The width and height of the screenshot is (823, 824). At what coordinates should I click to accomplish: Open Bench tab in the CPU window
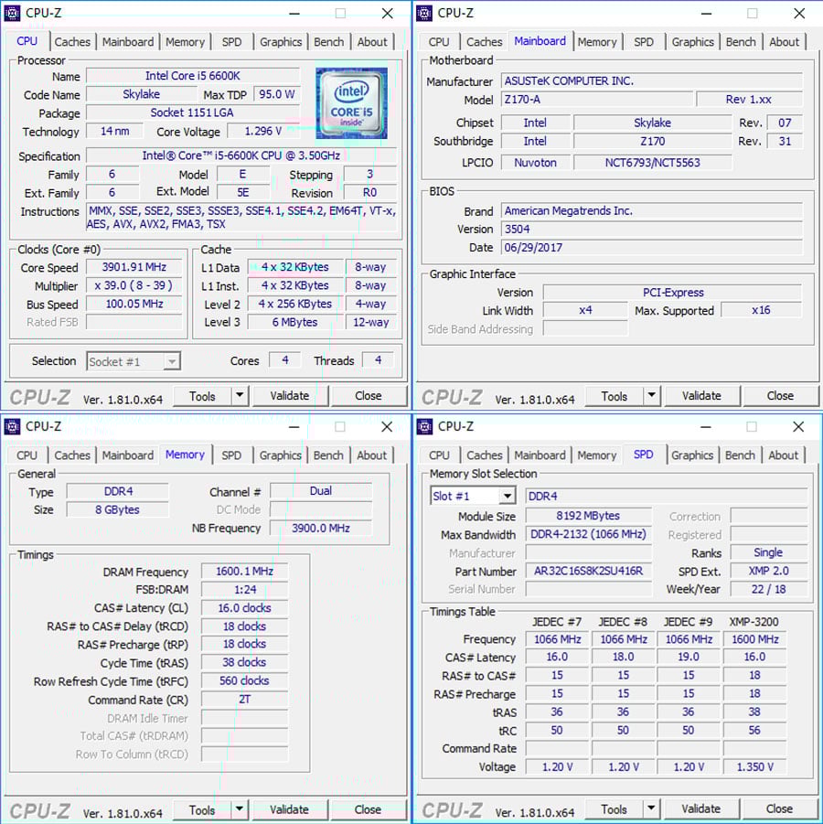click(329, 42)
